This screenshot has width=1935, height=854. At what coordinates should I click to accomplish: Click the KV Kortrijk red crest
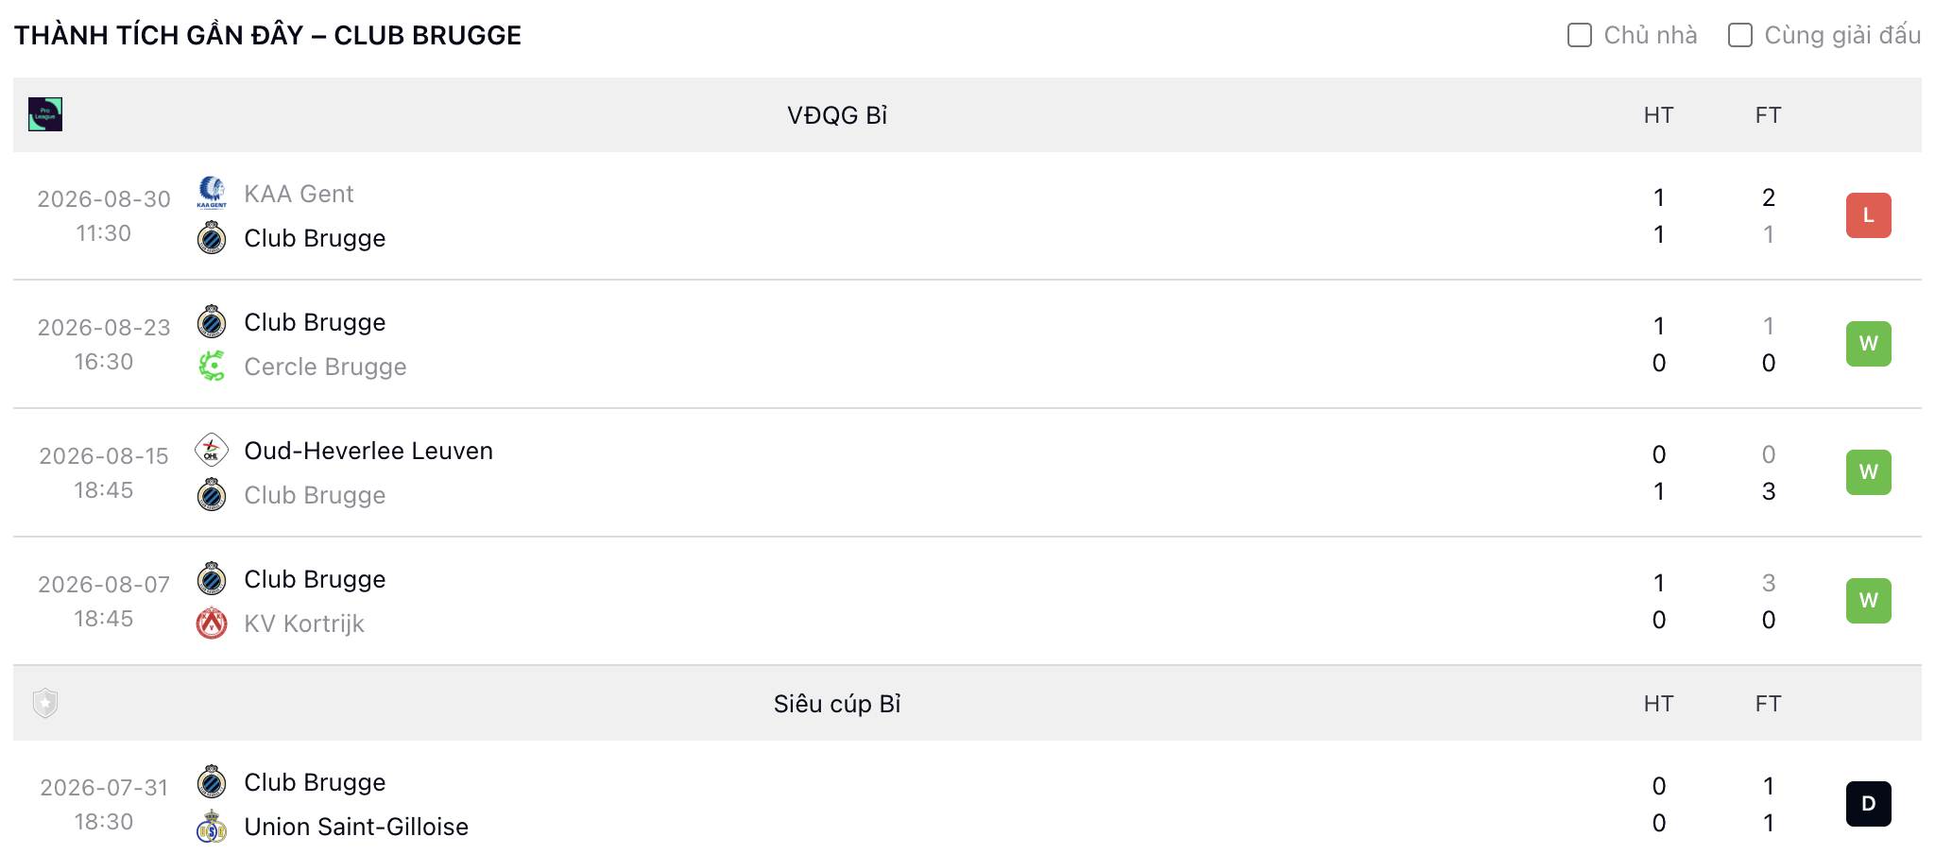click(212, 623)
